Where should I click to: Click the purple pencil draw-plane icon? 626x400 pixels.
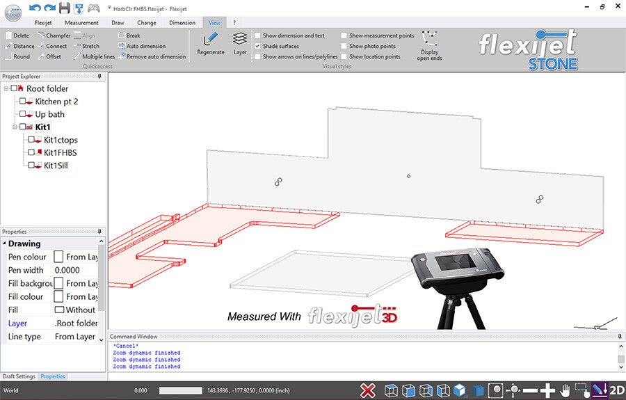click(x=600, y=390)
